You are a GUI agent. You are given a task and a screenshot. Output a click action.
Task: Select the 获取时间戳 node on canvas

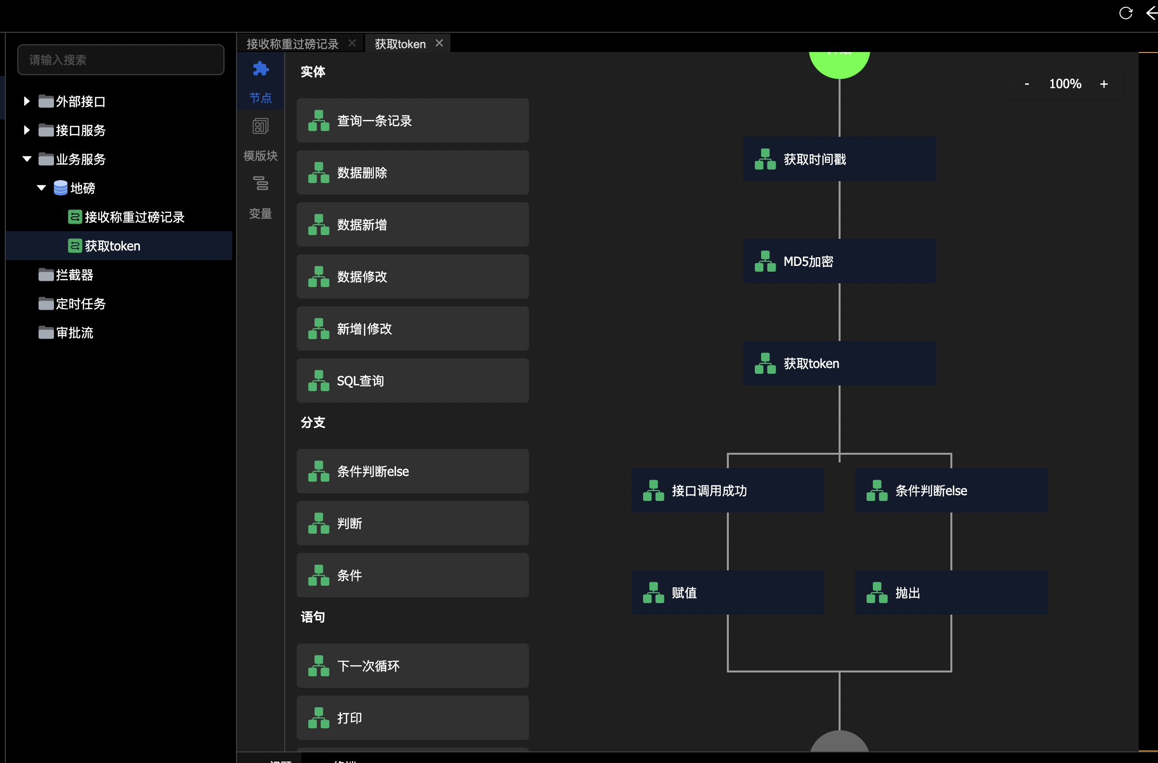[x=839, y=159]
